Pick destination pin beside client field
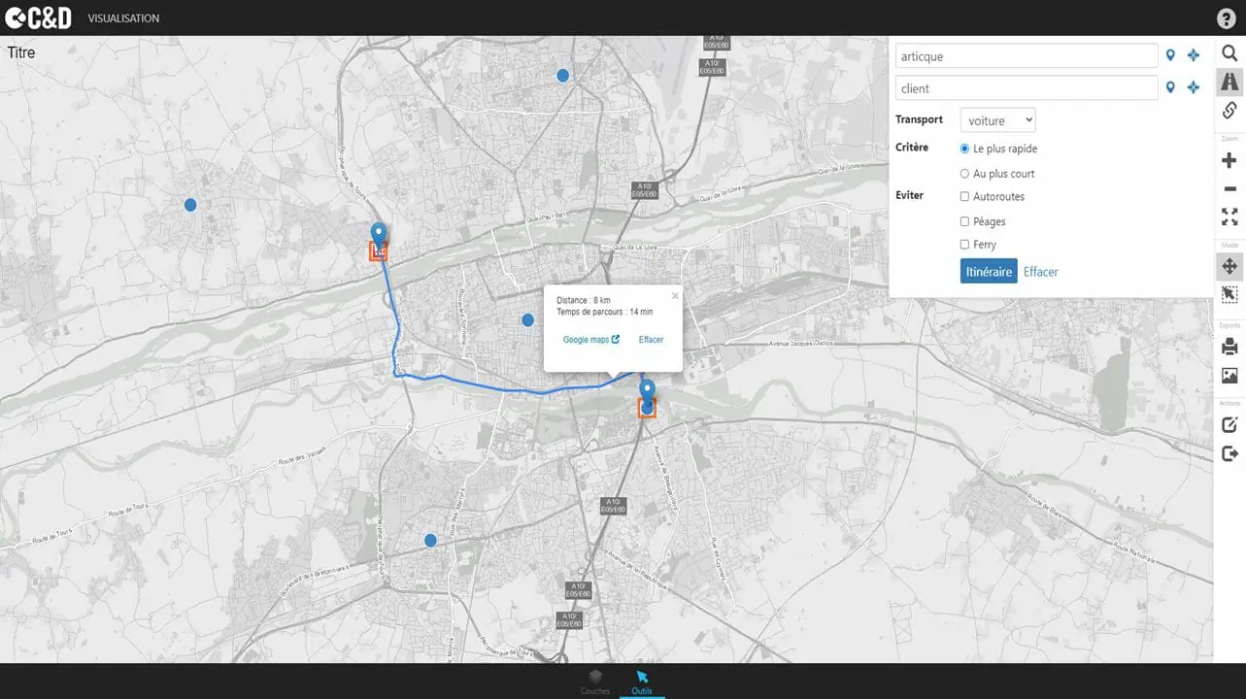Image resolution: width=1246 pixels, height=699 pixels. tap(1170, 88)
